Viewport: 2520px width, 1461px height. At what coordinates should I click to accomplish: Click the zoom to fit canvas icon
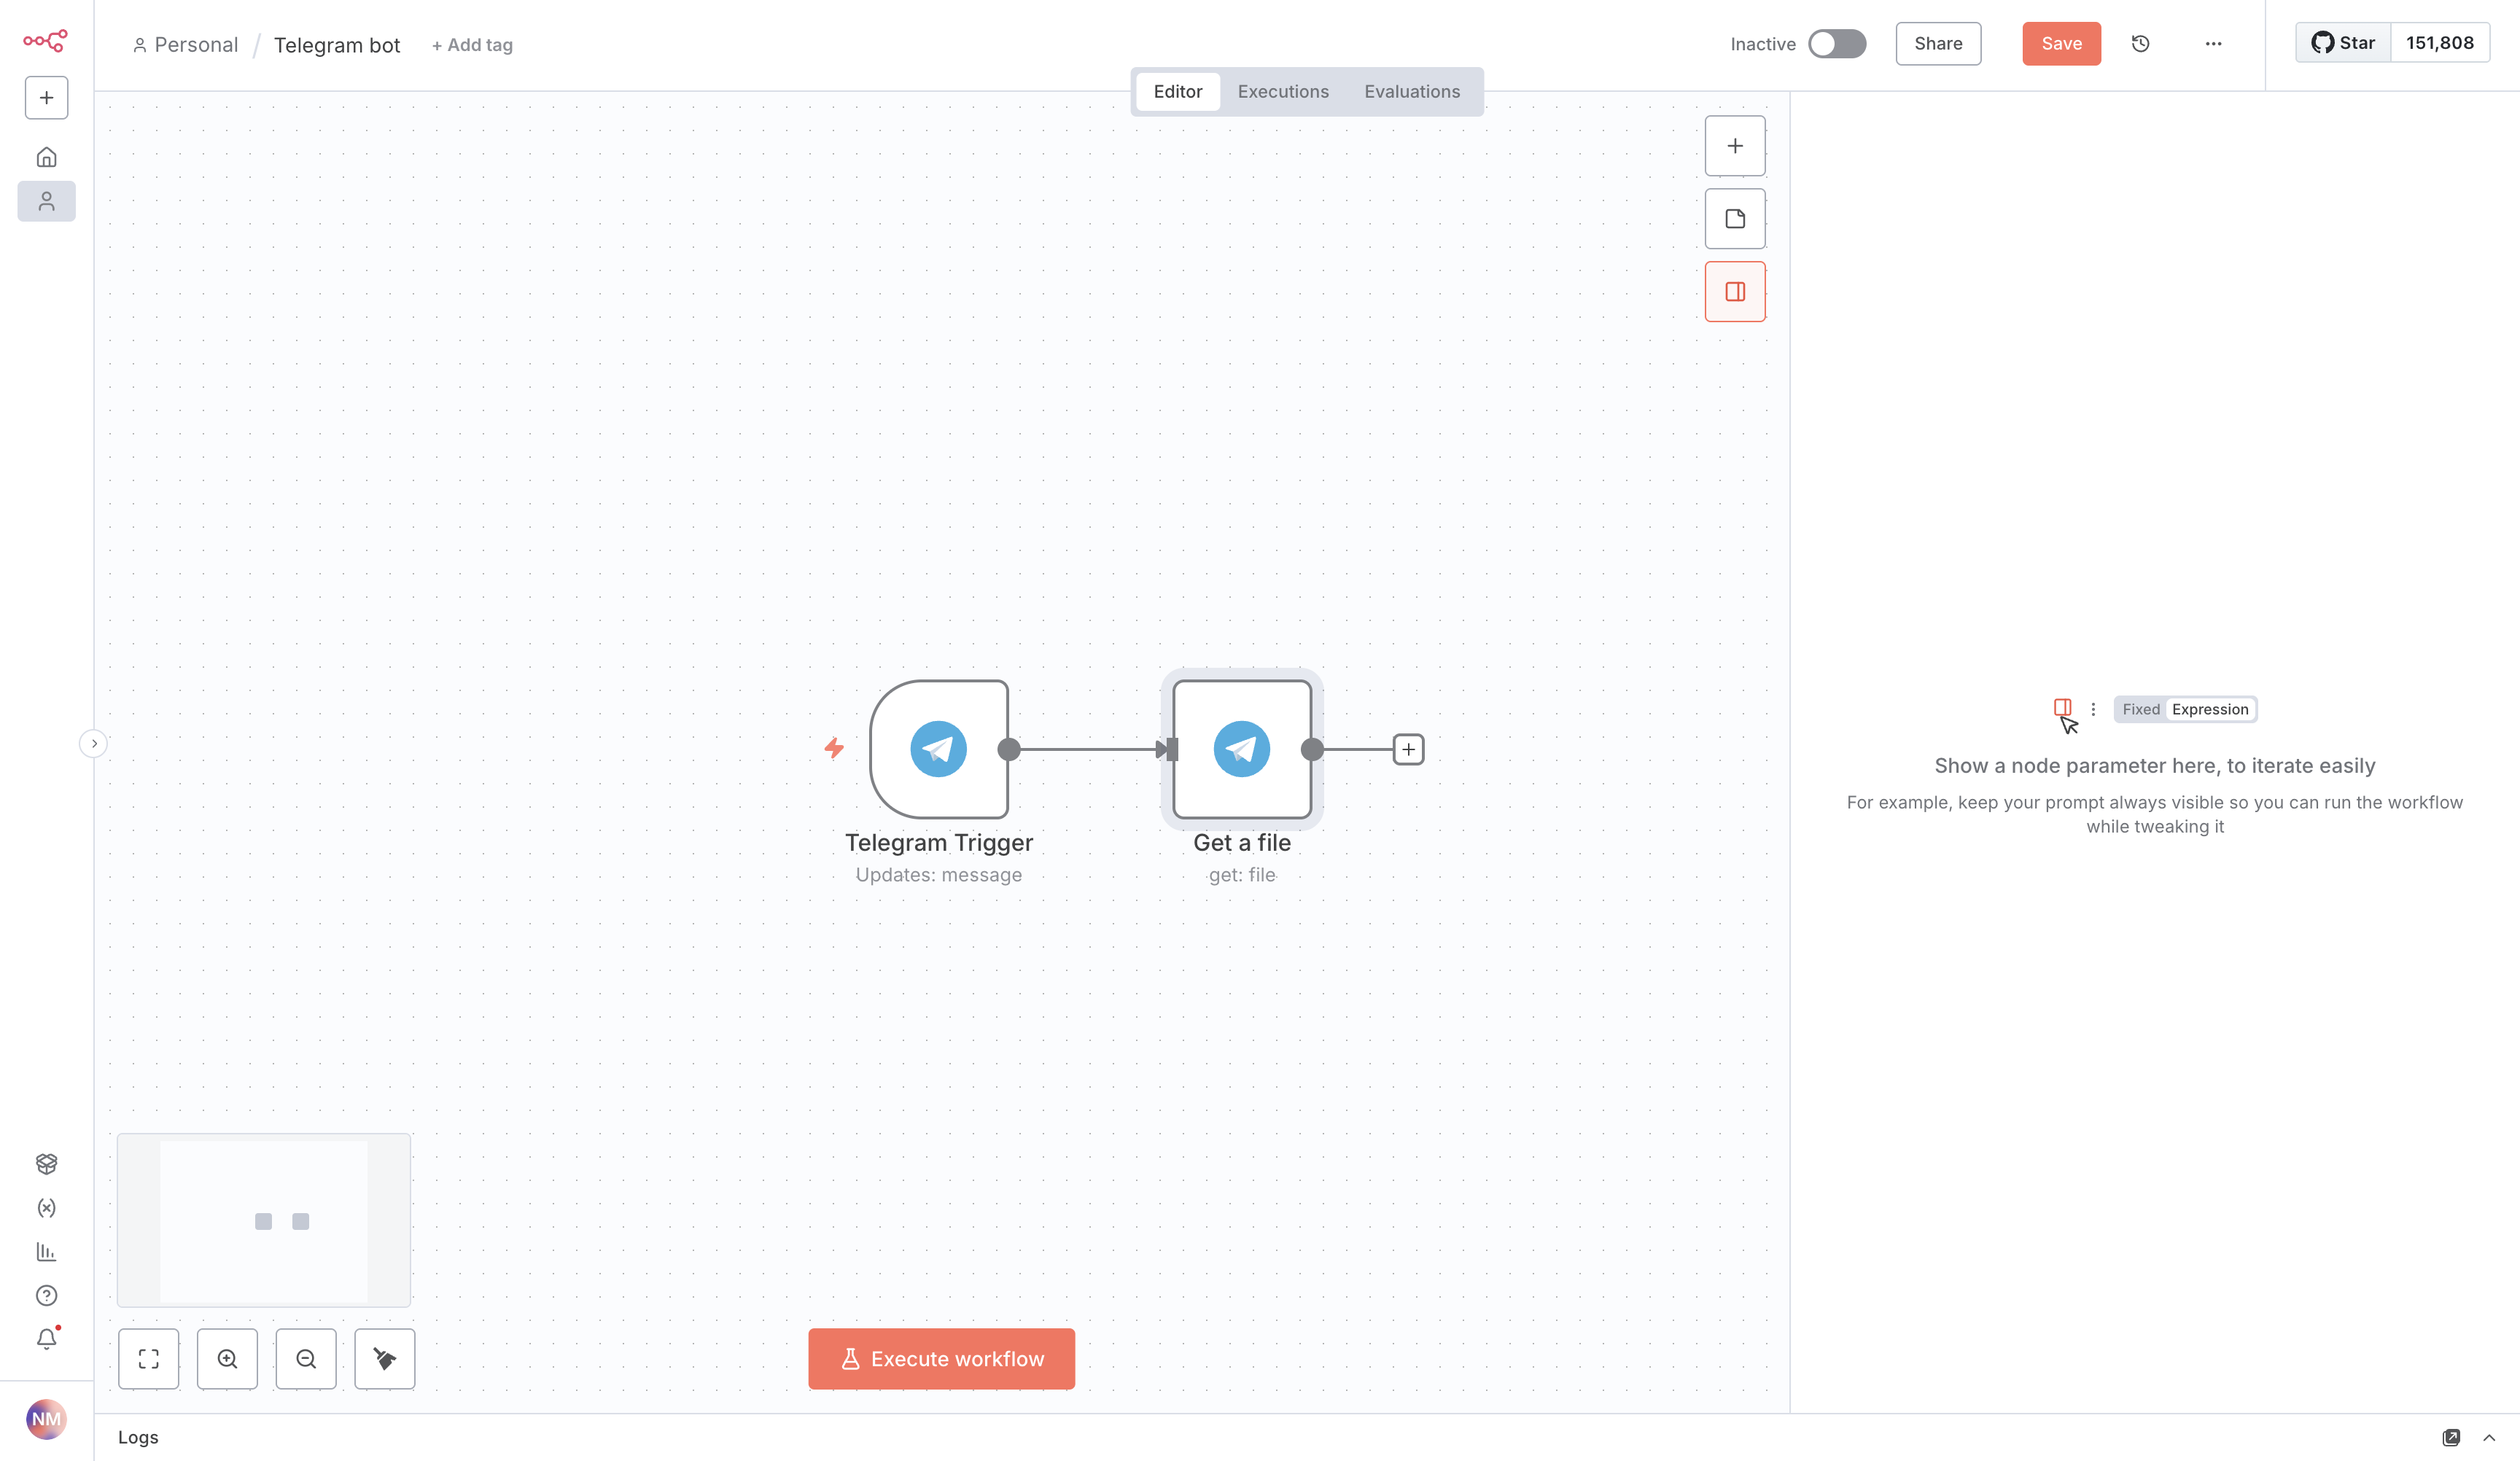pos(148,1358)
